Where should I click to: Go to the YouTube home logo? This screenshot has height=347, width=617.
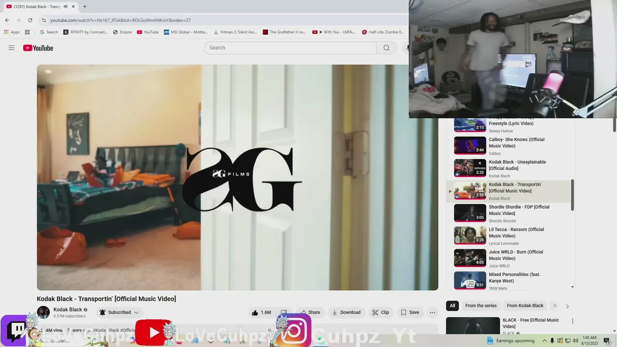38,48
